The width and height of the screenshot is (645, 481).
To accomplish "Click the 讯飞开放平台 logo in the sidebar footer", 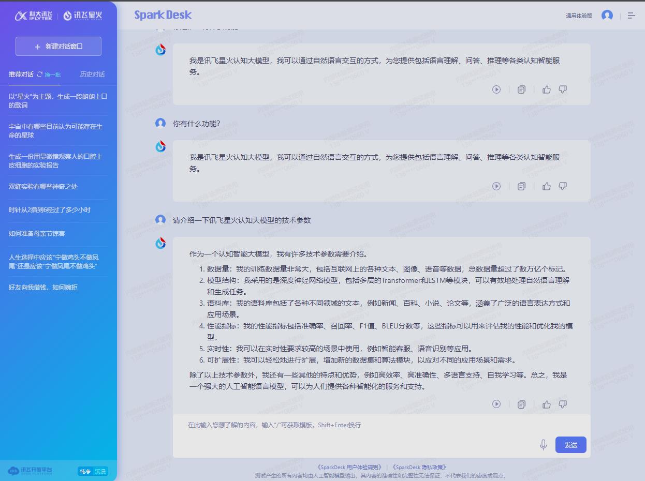I will tap(30, 471).
